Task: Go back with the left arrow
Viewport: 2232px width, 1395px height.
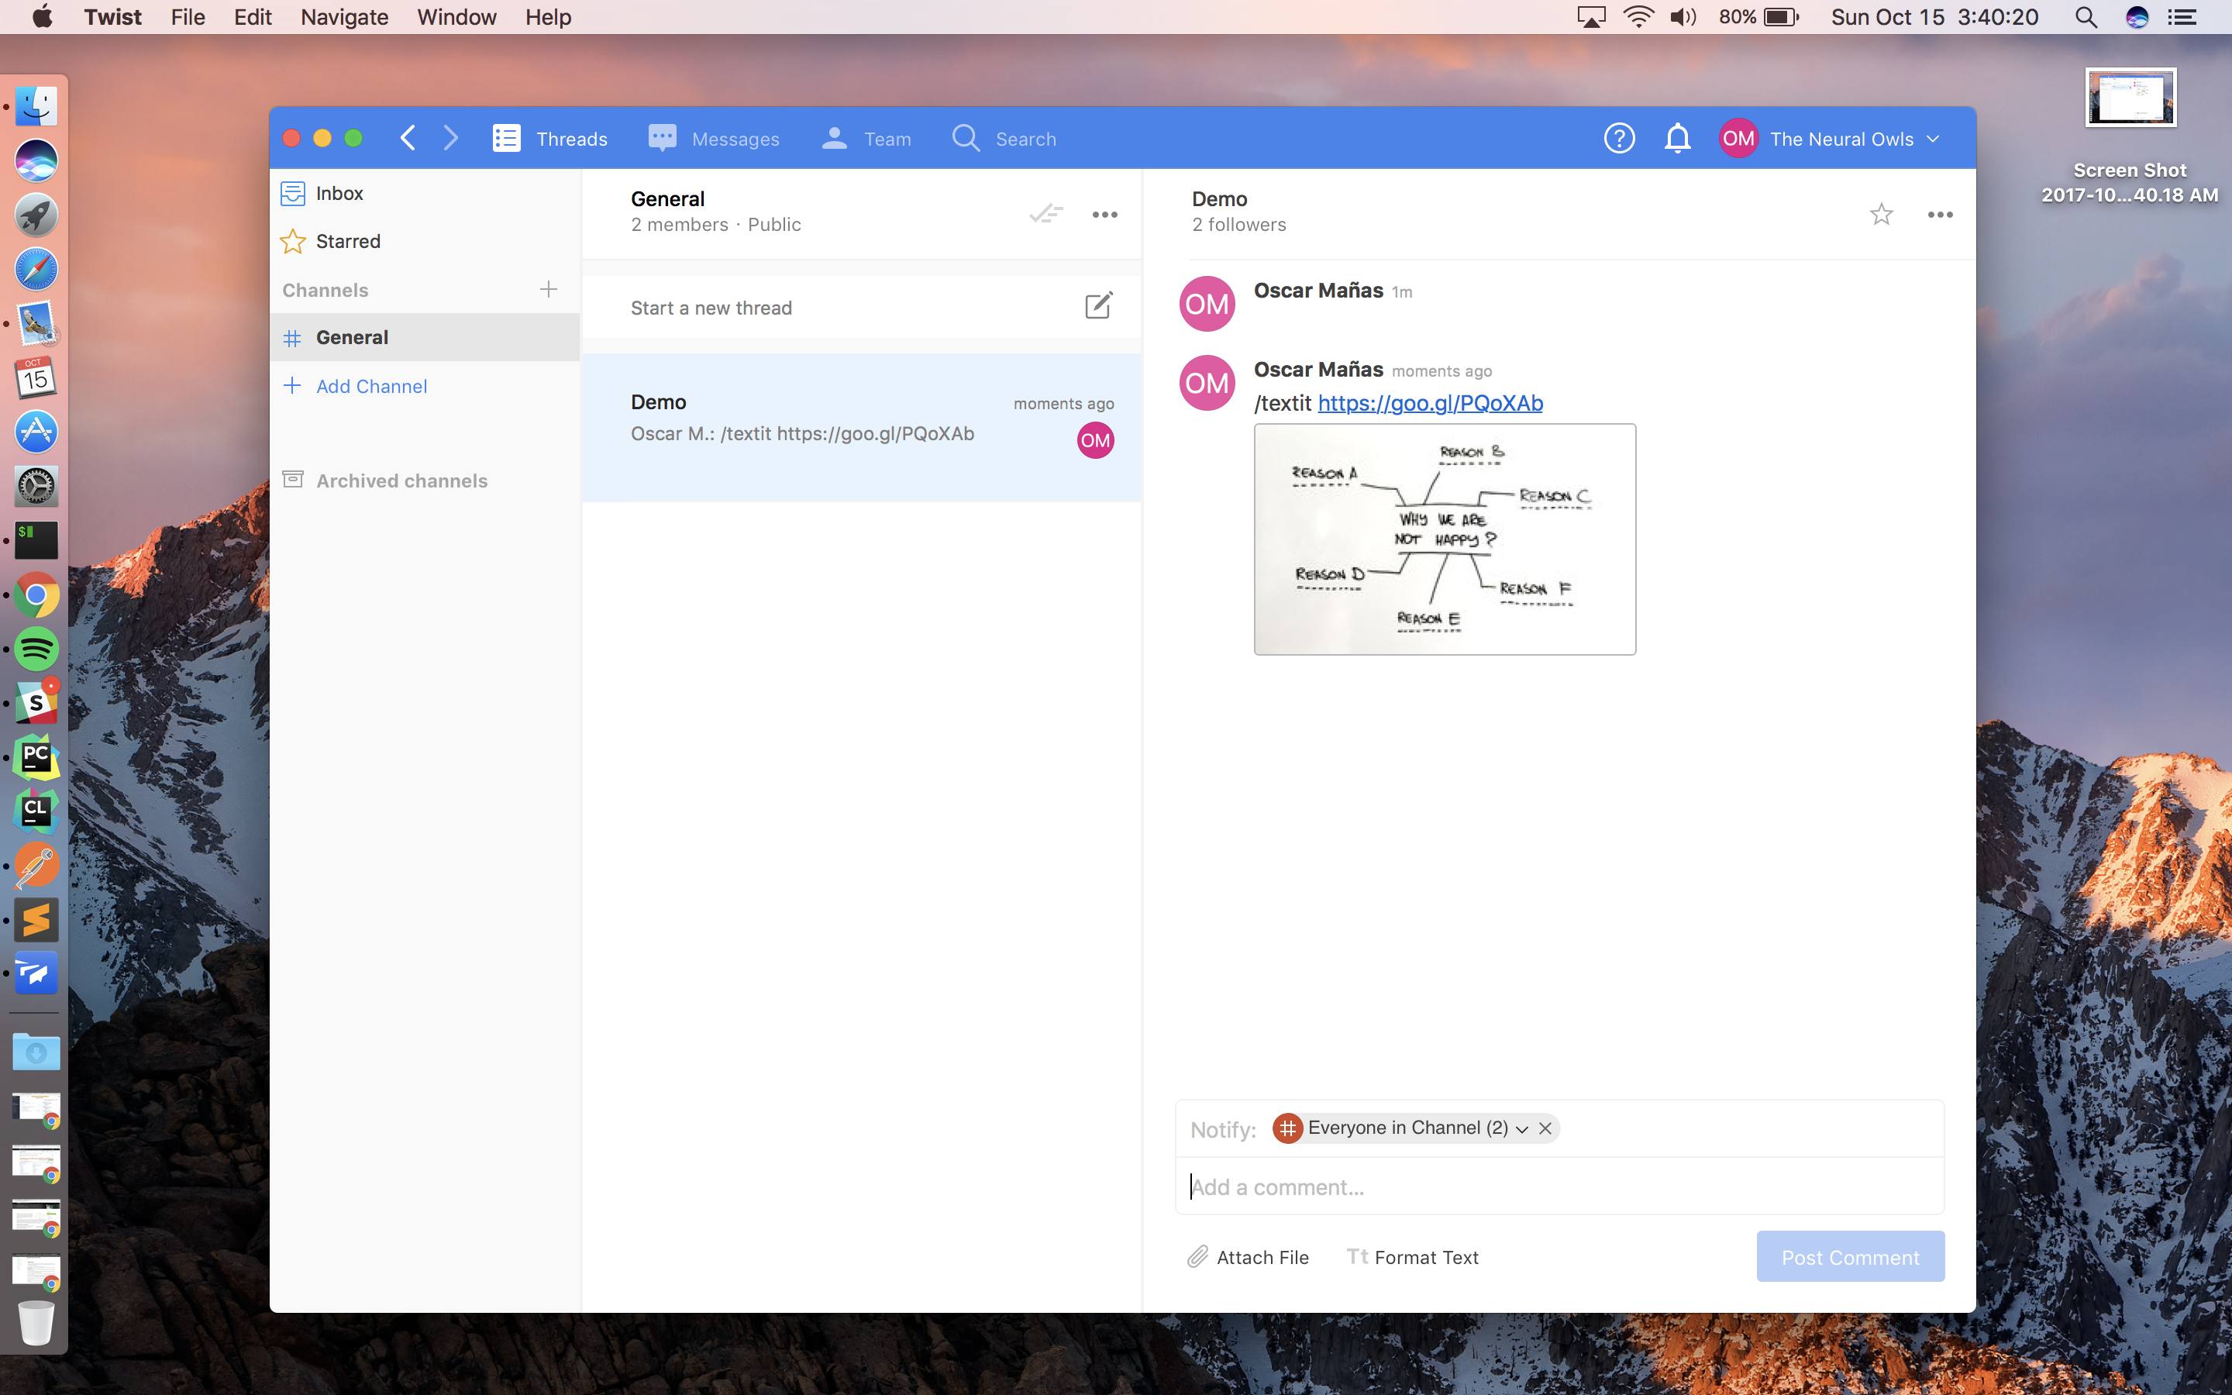Action: coord(408,139)
